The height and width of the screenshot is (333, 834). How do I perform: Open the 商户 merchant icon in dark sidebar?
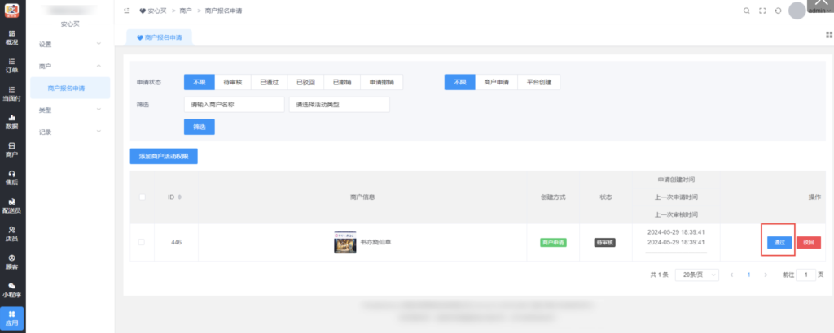(x=11, y=149)
